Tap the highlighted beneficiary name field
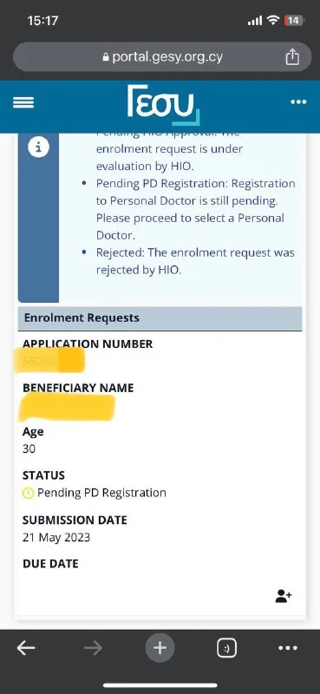320x694 pixels. coord(67,407)
